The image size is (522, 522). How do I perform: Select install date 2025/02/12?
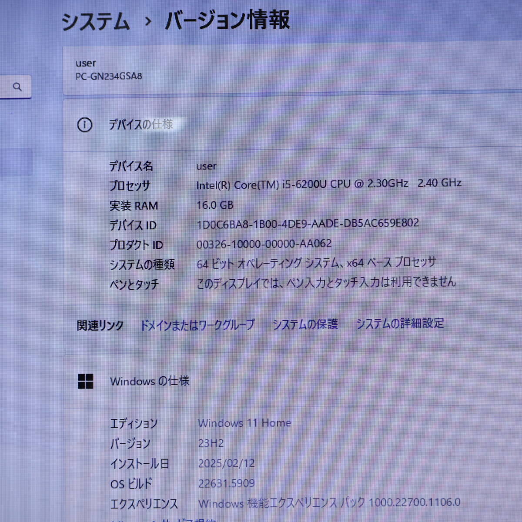coord(227,463)
